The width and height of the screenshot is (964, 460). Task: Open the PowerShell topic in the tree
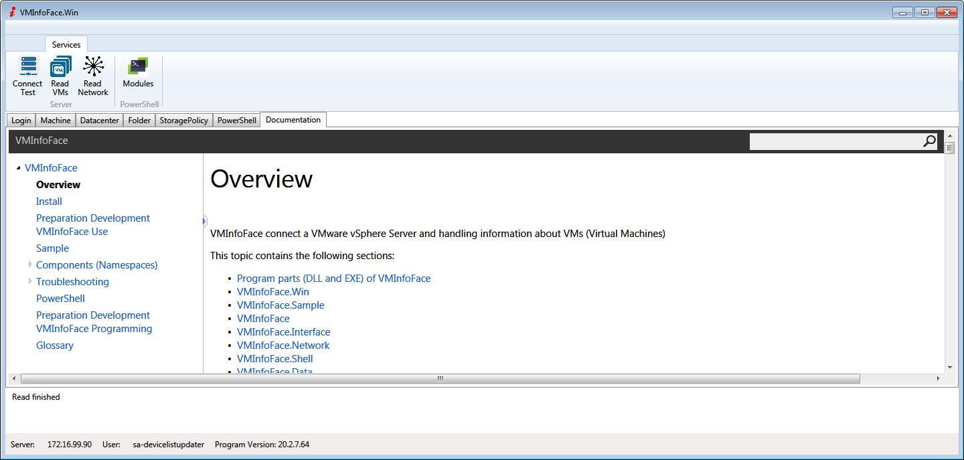60,299
